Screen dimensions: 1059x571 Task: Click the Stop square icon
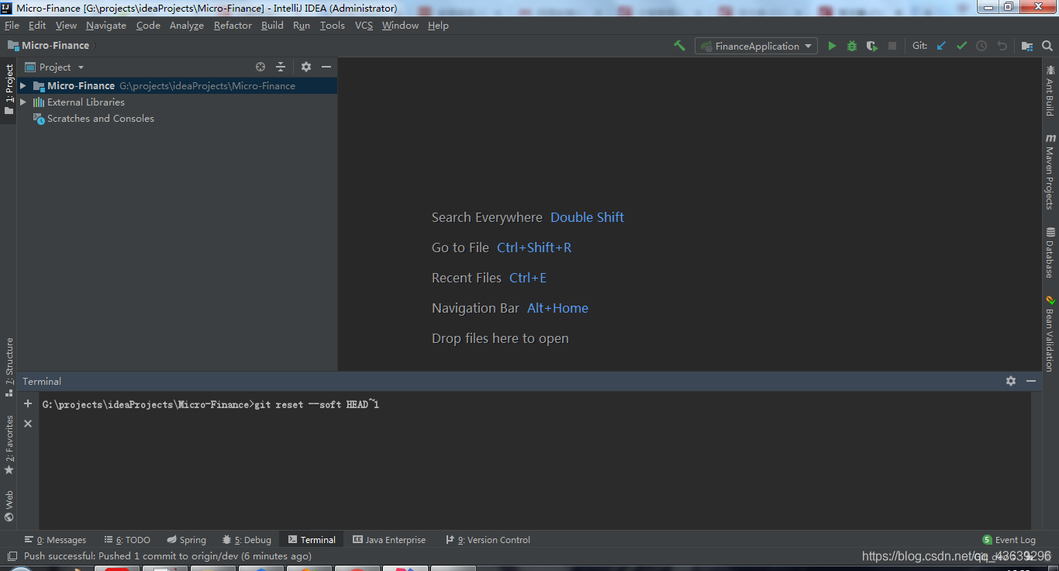point(892,46)
